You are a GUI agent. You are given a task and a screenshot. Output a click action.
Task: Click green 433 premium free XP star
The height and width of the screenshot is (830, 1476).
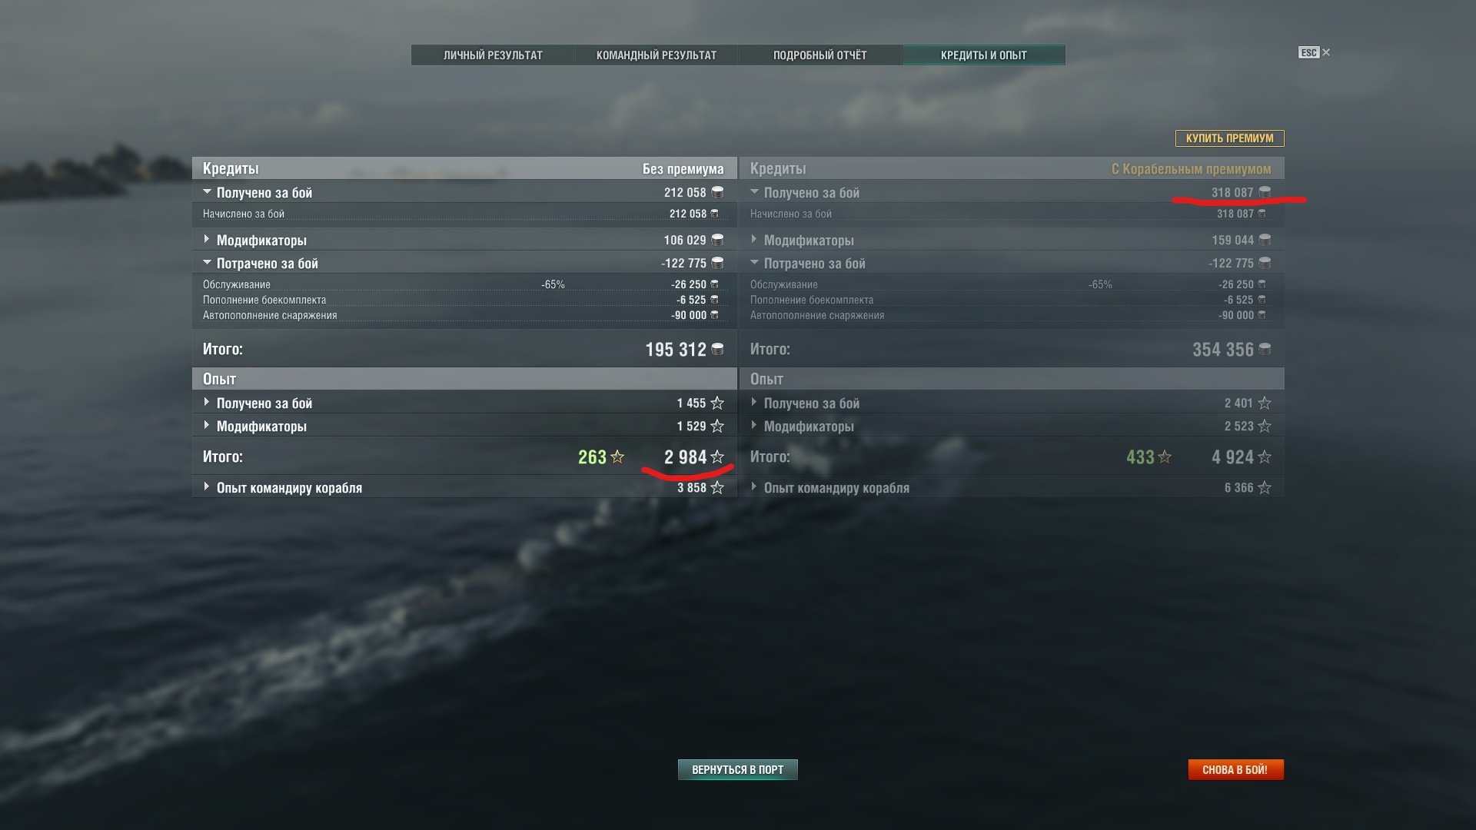click(x=1165, y=457)
